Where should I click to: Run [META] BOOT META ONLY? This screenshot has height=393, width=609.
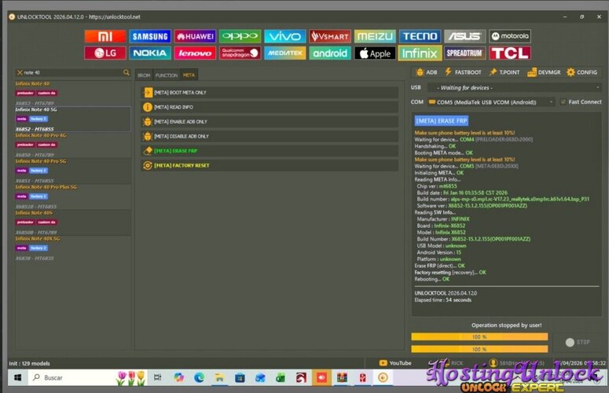(x=270, y=93)
